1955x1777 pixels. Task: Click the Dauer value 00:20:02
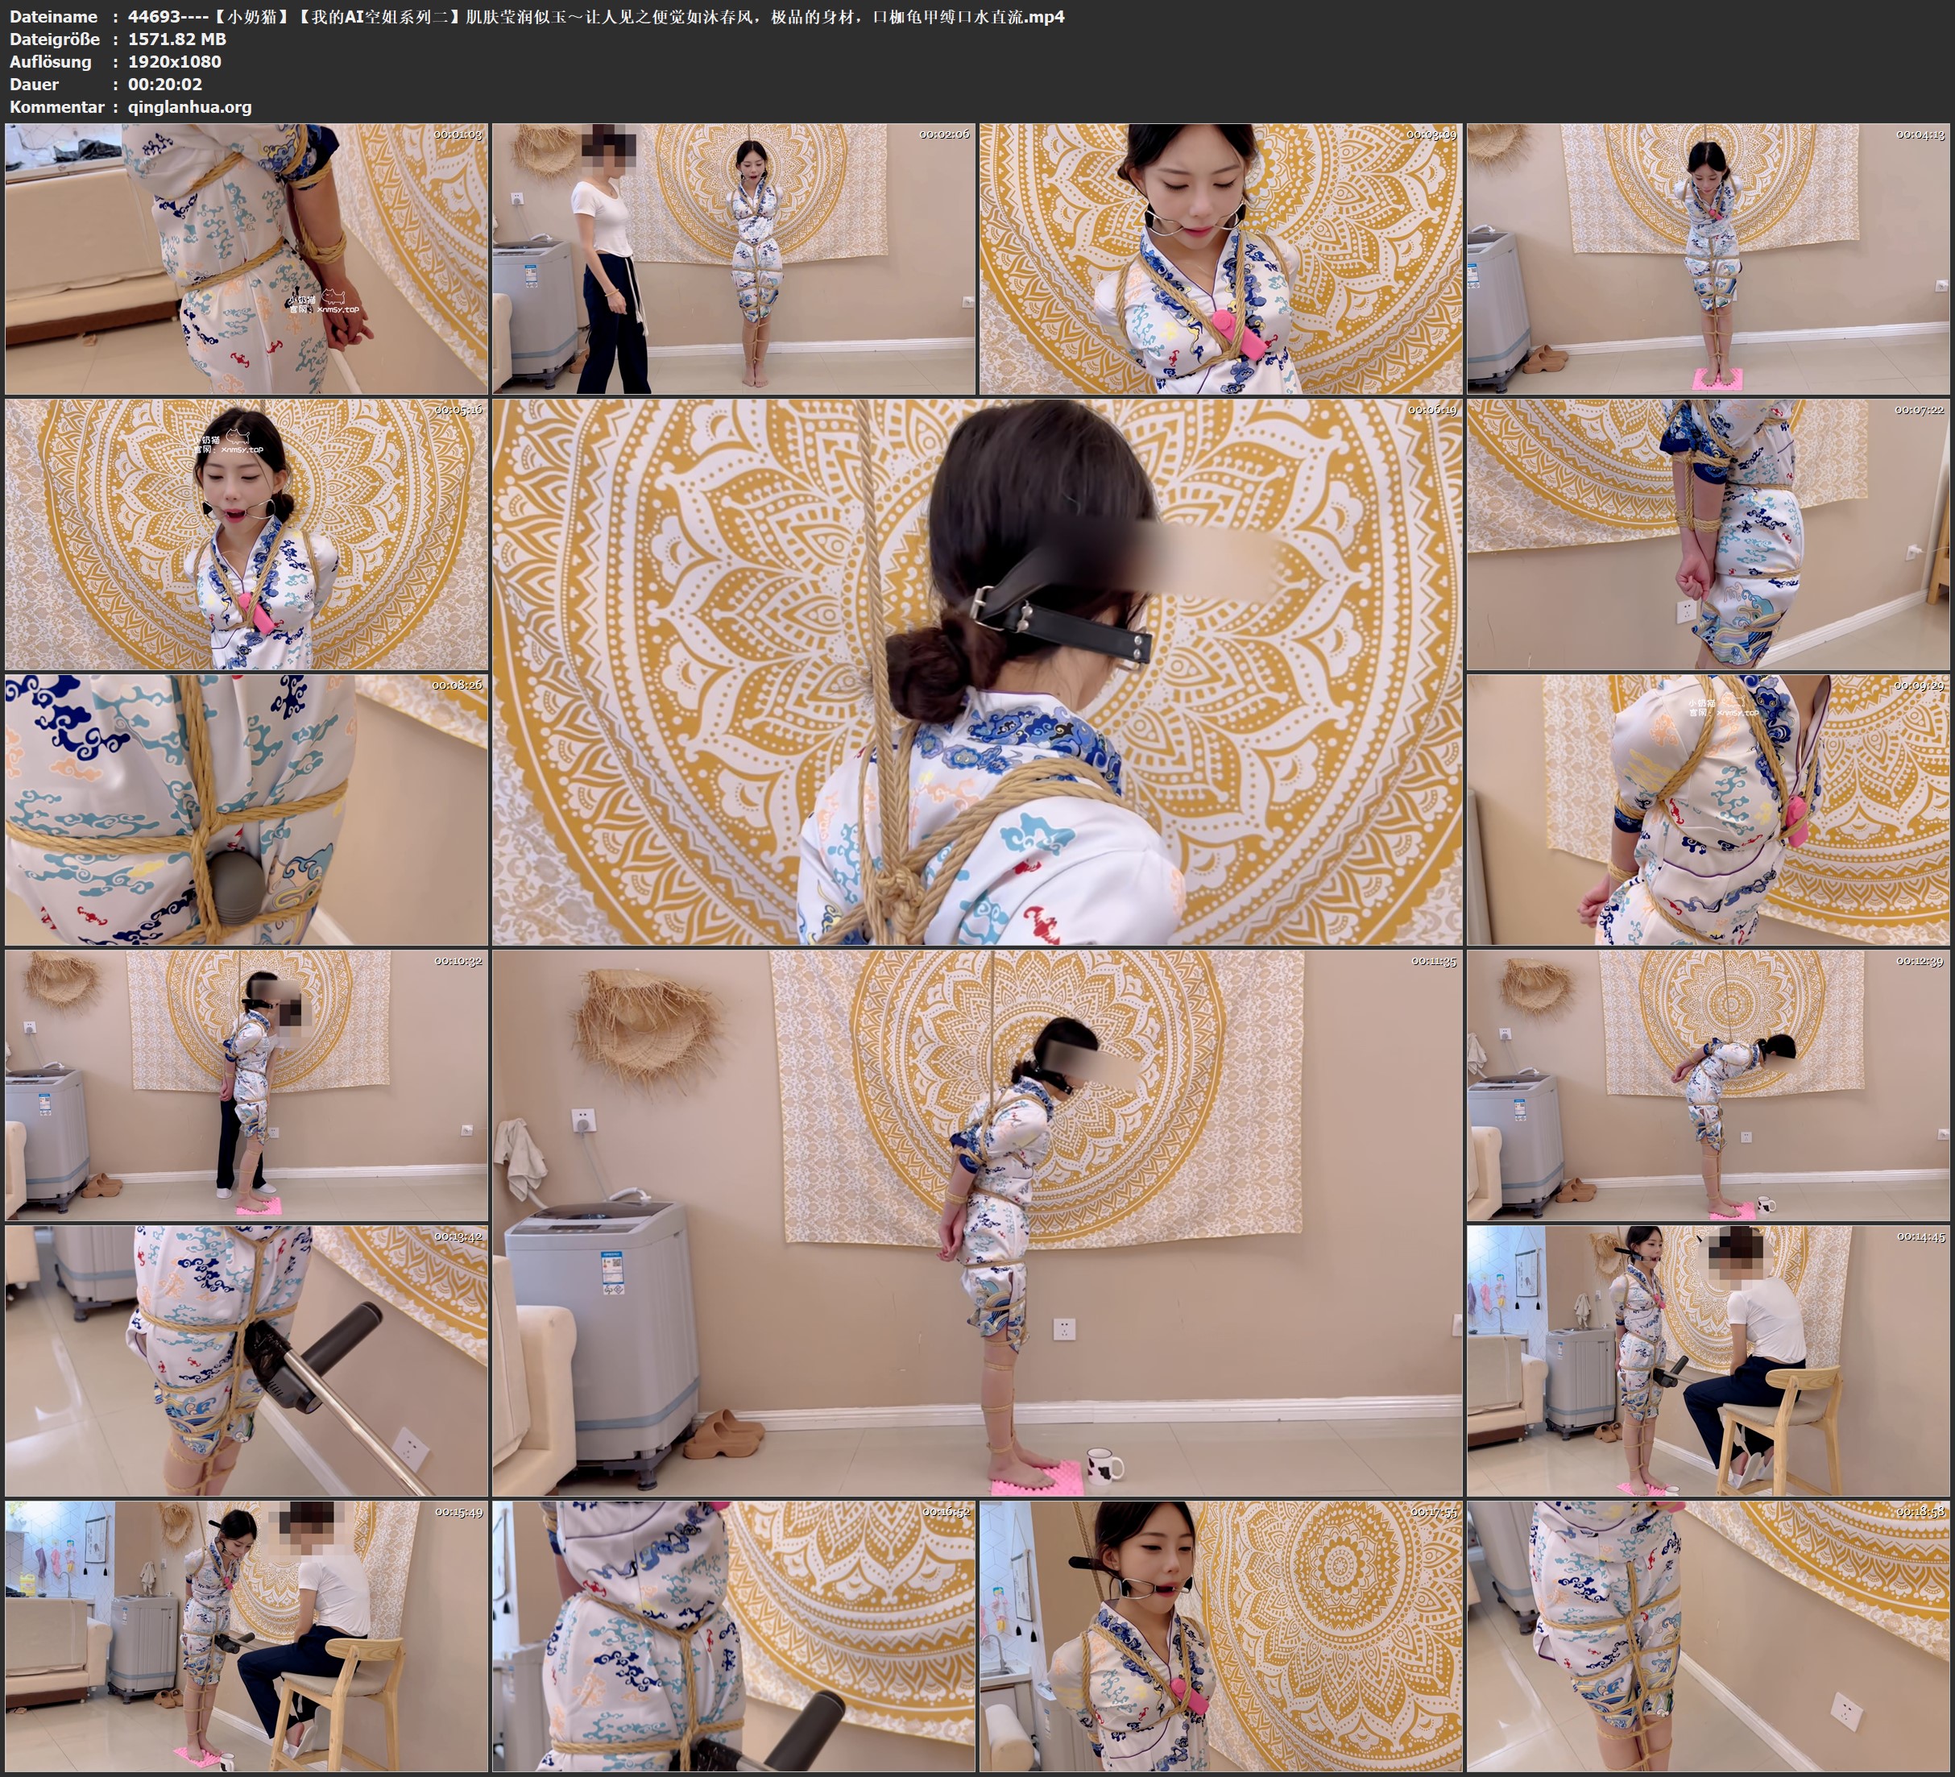[165, 85]
